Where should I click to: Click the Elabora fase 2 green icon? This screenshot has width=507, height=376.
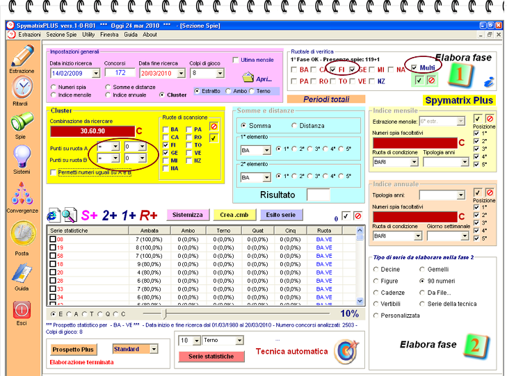point(476,346)
